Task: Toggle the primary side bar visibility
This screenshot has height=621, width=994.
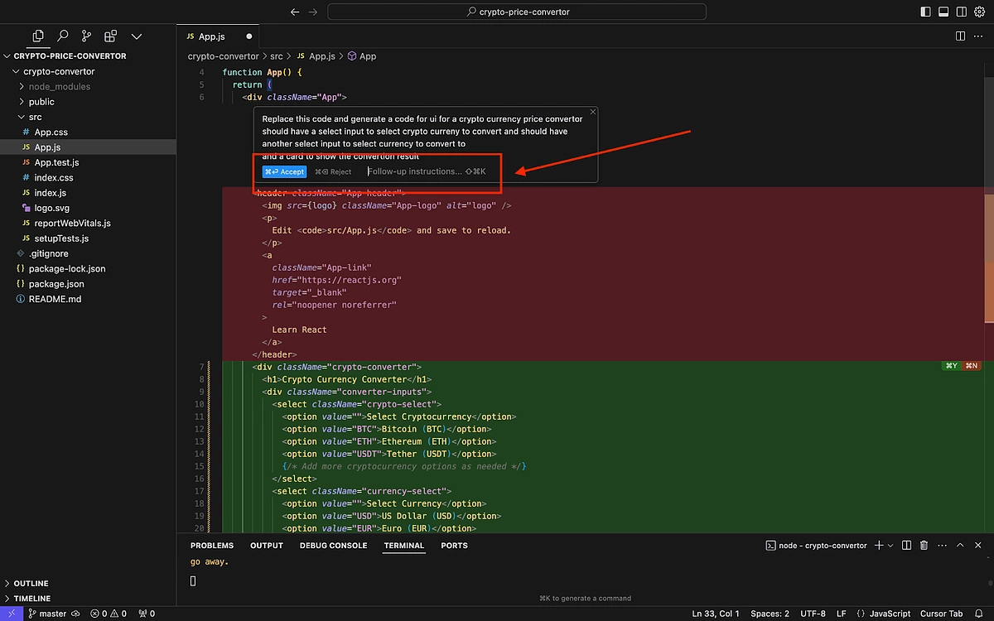Action: [925, 12]
